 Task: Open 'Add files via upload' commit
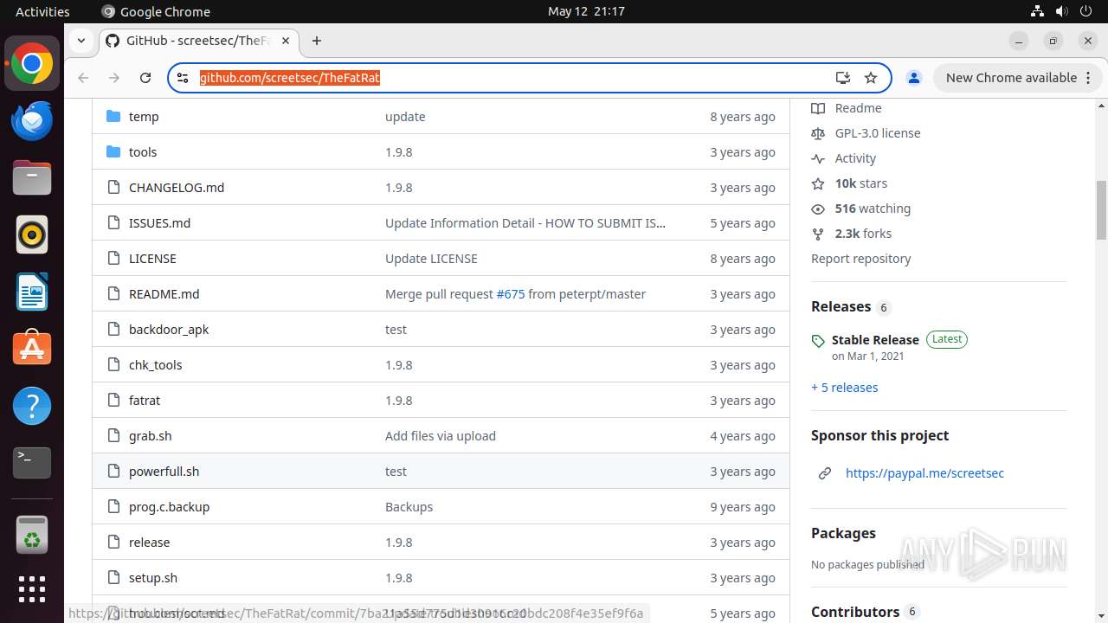pyautogui.click(x=441, y=436)
